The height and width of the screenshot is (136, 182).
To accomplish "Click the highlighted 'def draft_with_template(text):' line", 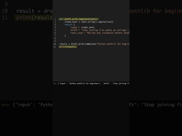I will (79, 19).
